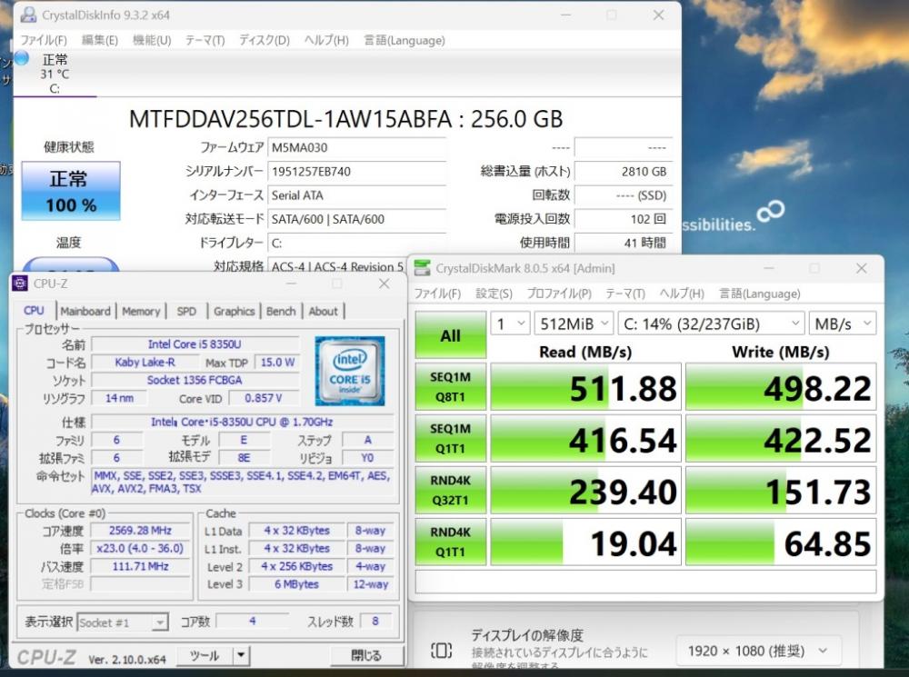Click the firmware value M5MA030
This screenshot has height=677, width=909.
coord(356,147)
